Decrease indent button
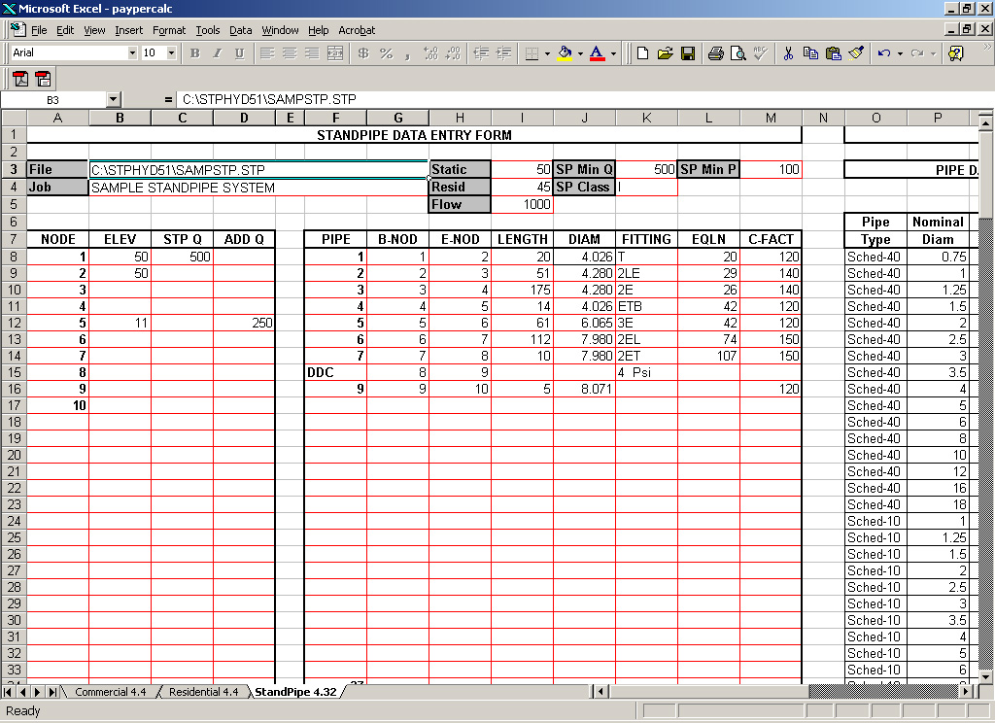 482,53
